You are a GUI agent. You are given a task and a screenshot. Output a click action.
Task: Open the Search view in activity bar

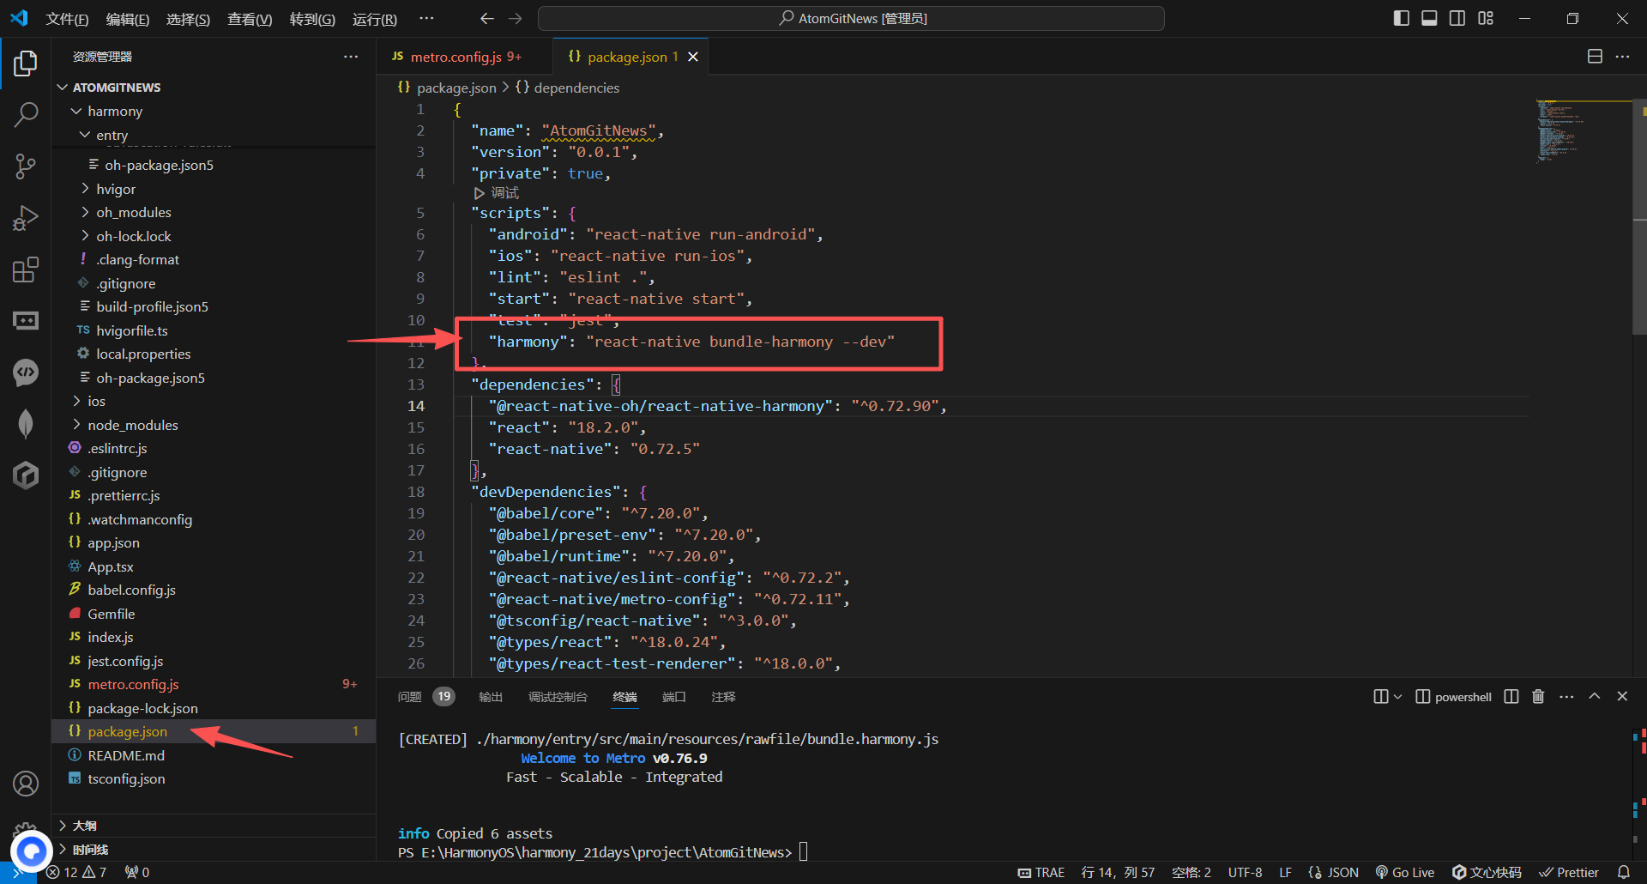[26, 114]
